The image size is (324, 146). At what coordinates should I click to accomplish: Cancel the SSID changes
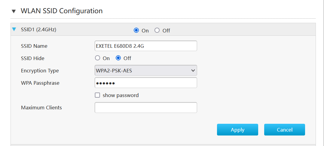tap(284, 130)
